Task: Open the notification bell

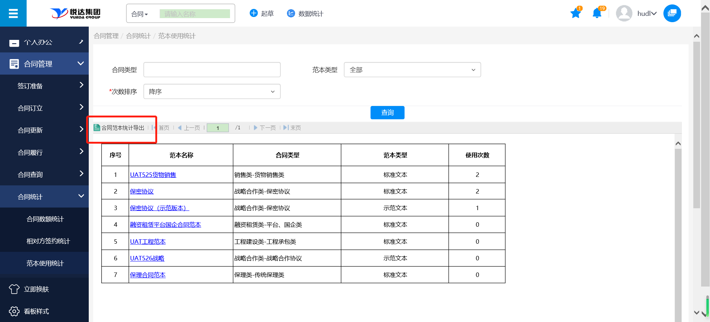Action: [596, 14]
